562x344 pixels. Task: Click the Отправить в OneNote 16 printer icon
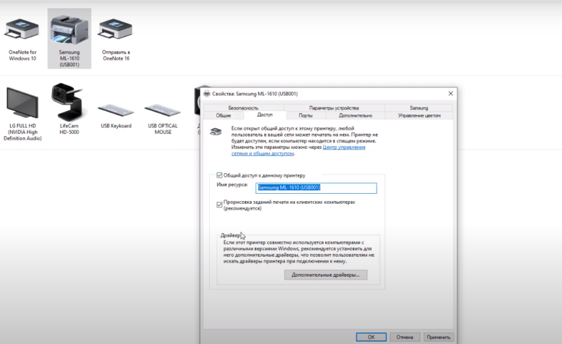tap(116, 29)
